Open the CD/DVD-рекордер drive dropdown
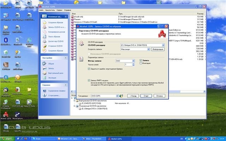This screenshot has width=226, height=141. click(163, 45)
